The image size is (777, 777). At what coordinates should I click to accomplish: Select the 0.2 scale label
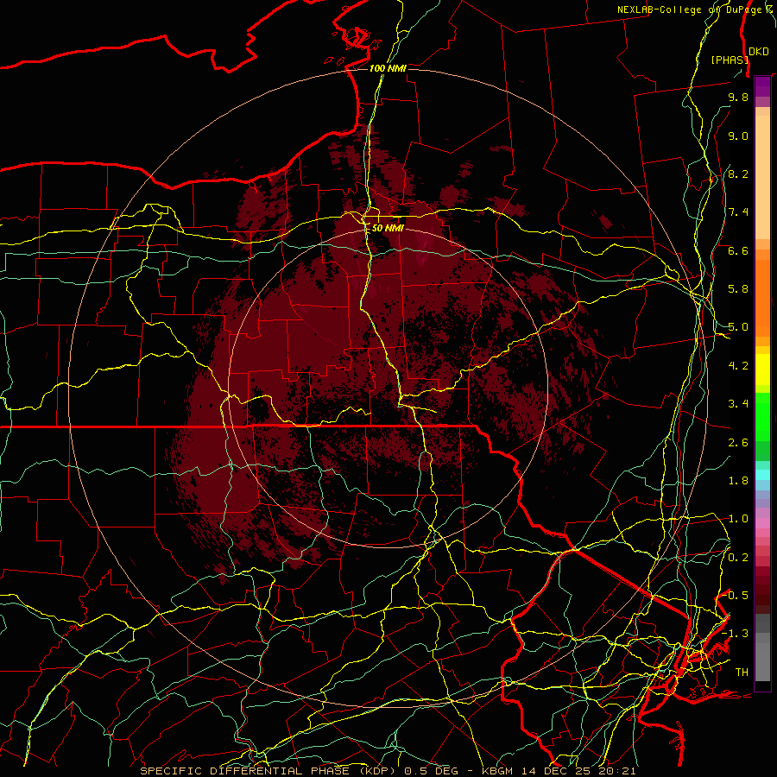pyautogui.click(x=738, y=558)
